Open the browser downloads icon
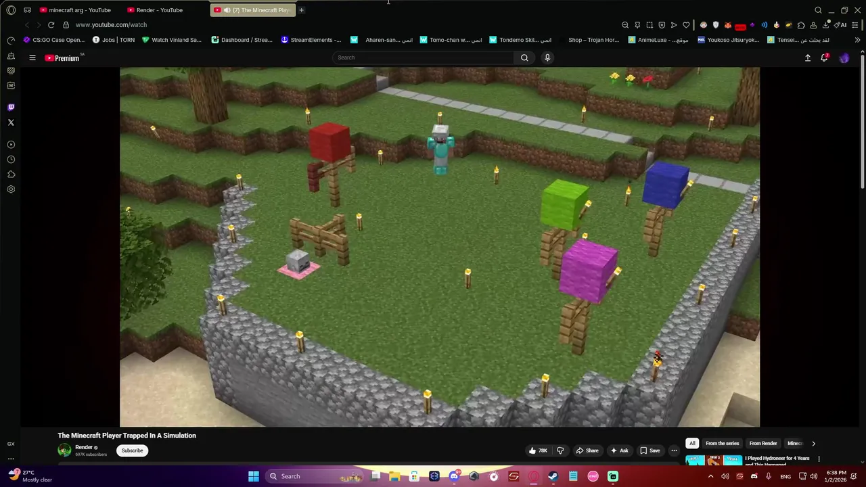Viewport: 866px width, 487px height. [x=825, y=25]
